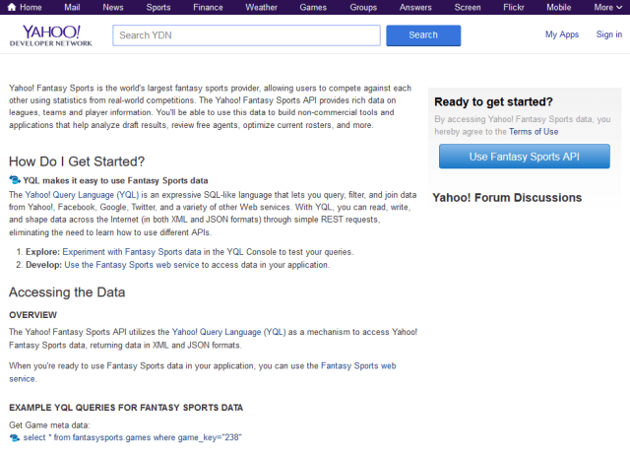The width and height of the screenshot is (630, 452).
Task: Click 'EXAMPLE YQL QUERIES FOR FANTASY SPORTS DATA' heading
Action: (126, 408)
